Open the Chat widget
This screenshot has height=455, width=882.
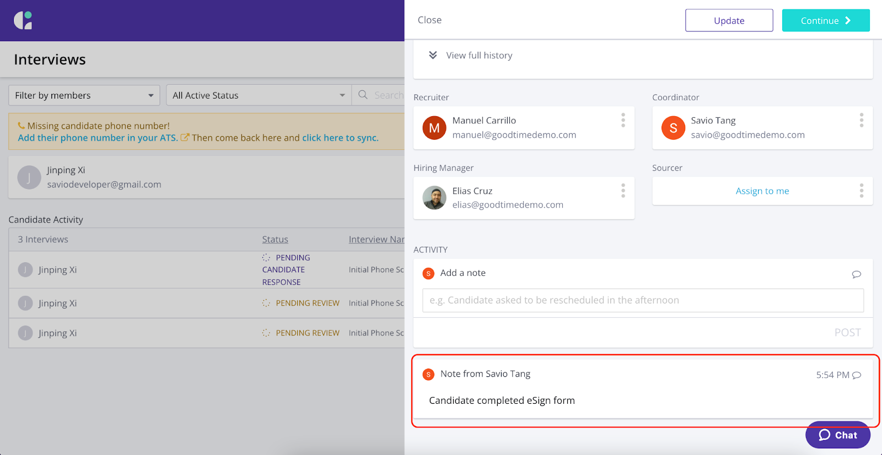tap(837, 435)
